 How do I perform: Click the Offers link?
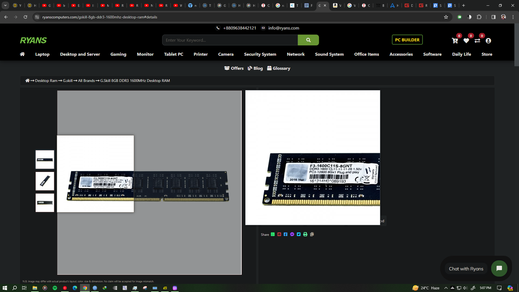click(234, 68)
